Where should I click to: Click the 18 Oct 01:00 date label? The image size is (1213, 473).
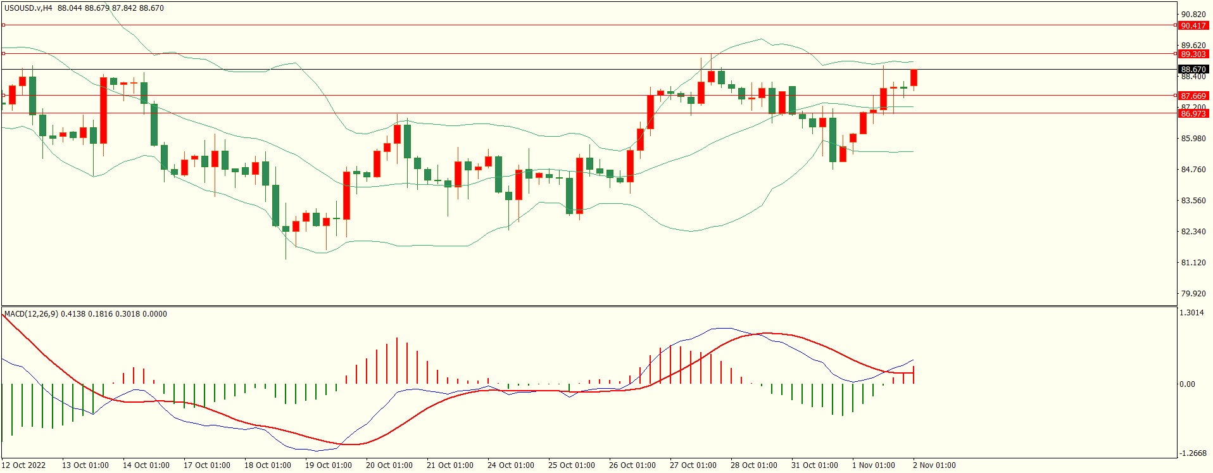(x=268, y=465)
